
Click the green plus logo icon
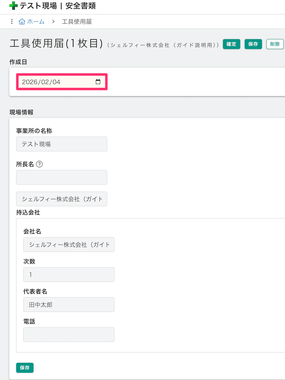click(x=13, y=6)
